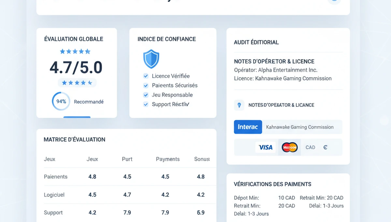
Task: Click the star rating pill below 4.7/5.0
Action: (77, 83)
